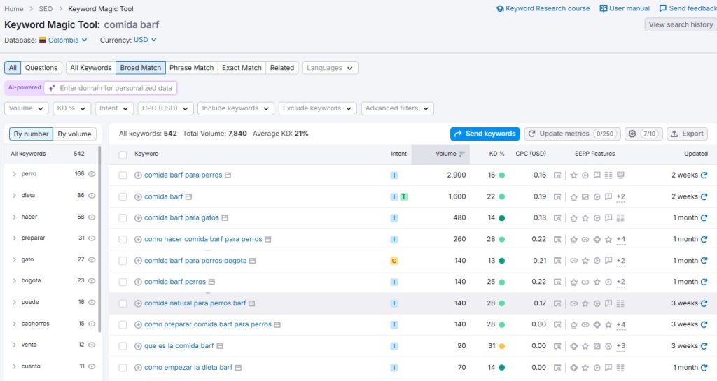
Task: Click the Send keywords button
Action: pyautogui.click(x=485, y=134)
